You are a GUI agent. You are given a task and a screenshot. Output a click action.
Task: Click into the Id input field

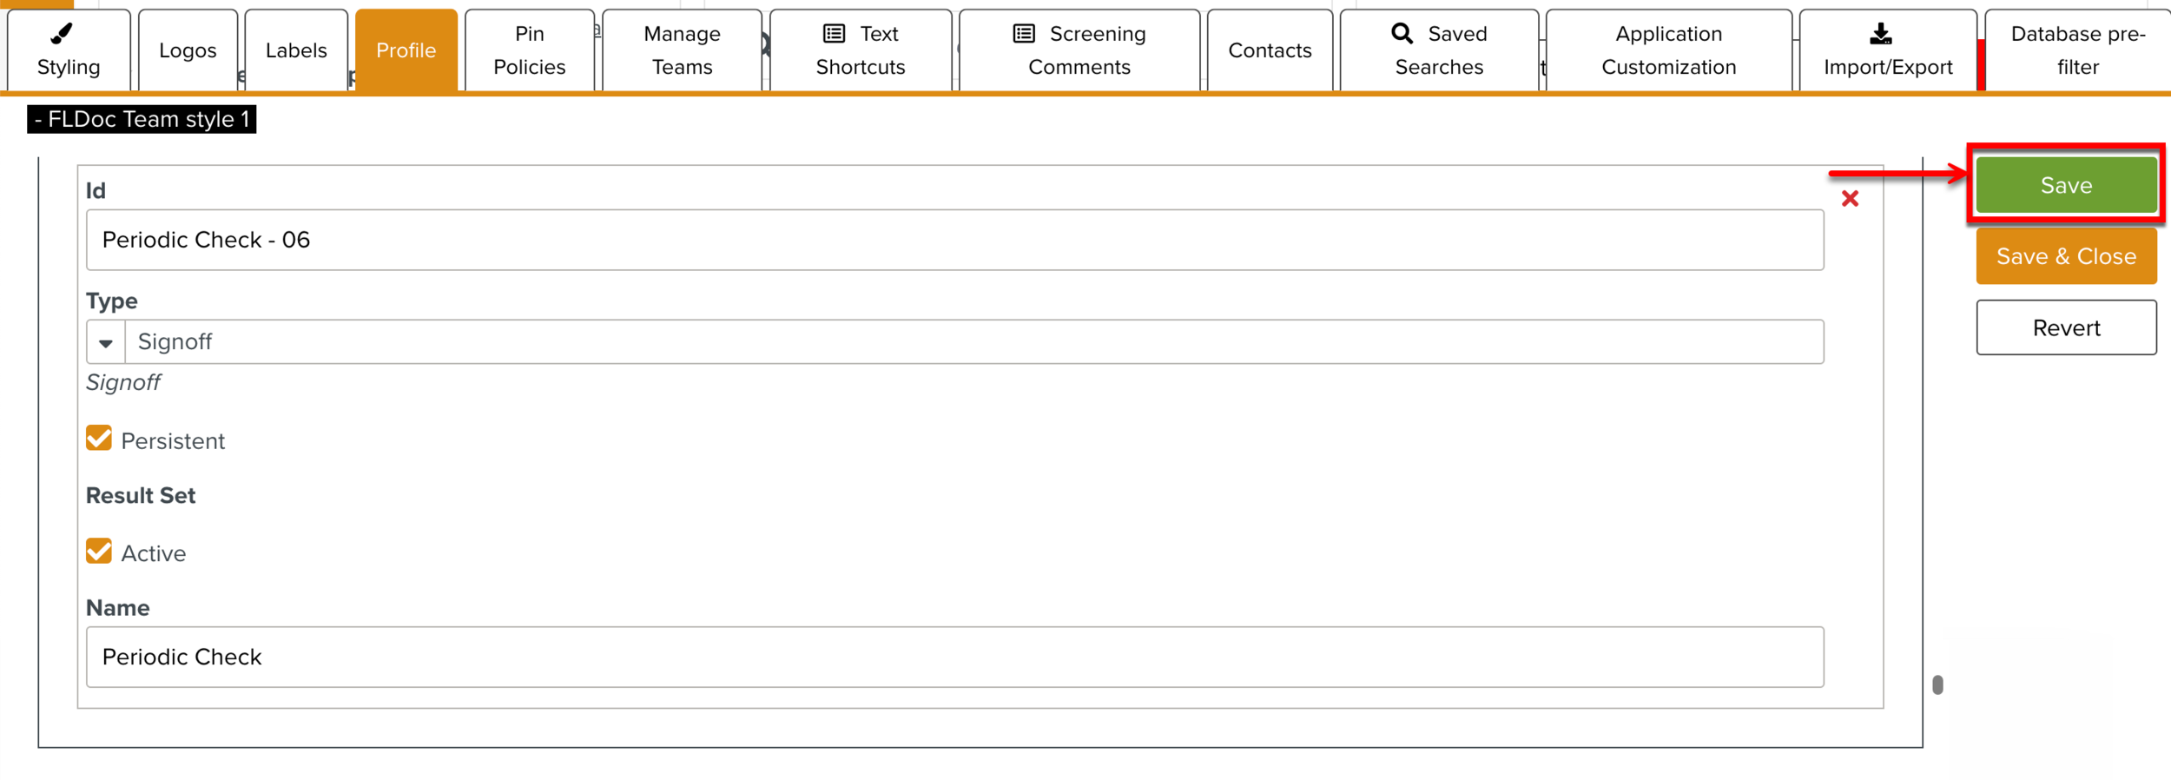click(x=954, y=240)
